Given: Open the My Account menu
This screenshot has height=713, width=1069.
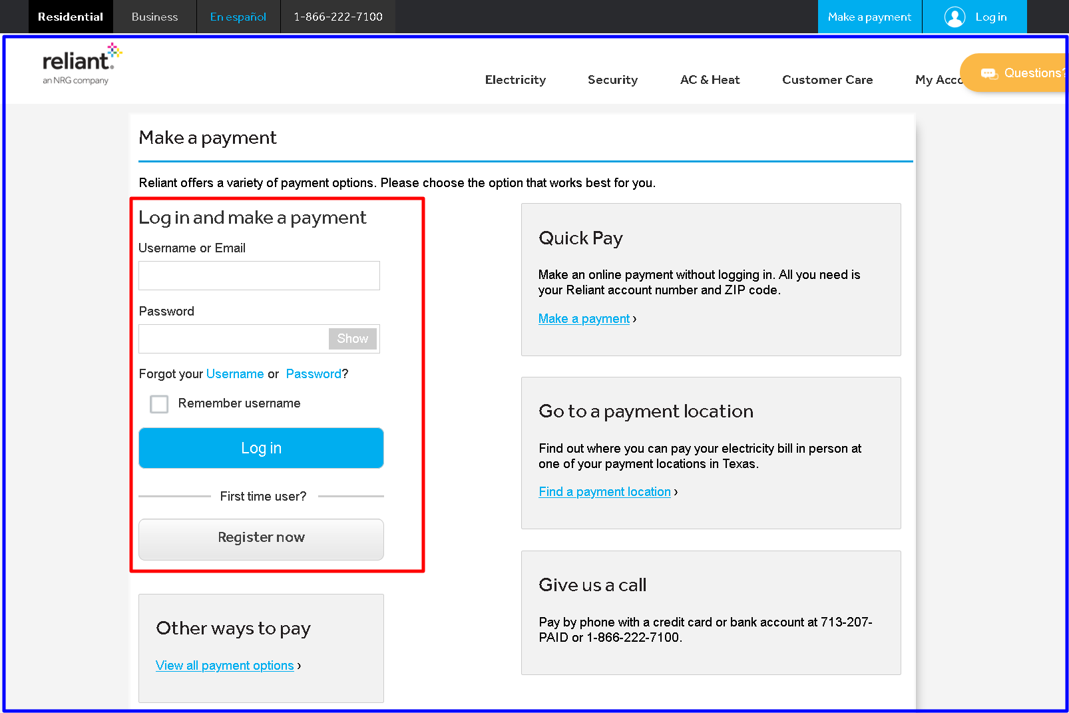Looking at the screenshot, I should pyautogui.click(x=939, y=80).
